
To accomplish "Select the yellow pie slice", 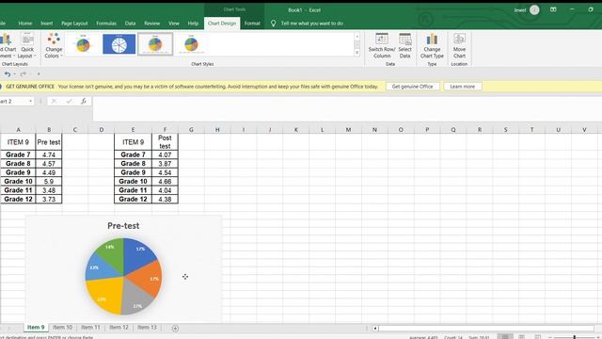I will tap(103, 295).
